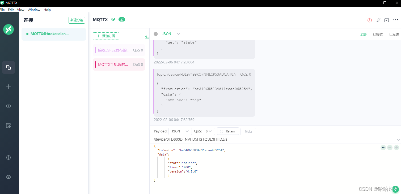This screenshot has width=401, height=194.
Task: Click the 添加订阅 add subscription button
Action: 106,36
